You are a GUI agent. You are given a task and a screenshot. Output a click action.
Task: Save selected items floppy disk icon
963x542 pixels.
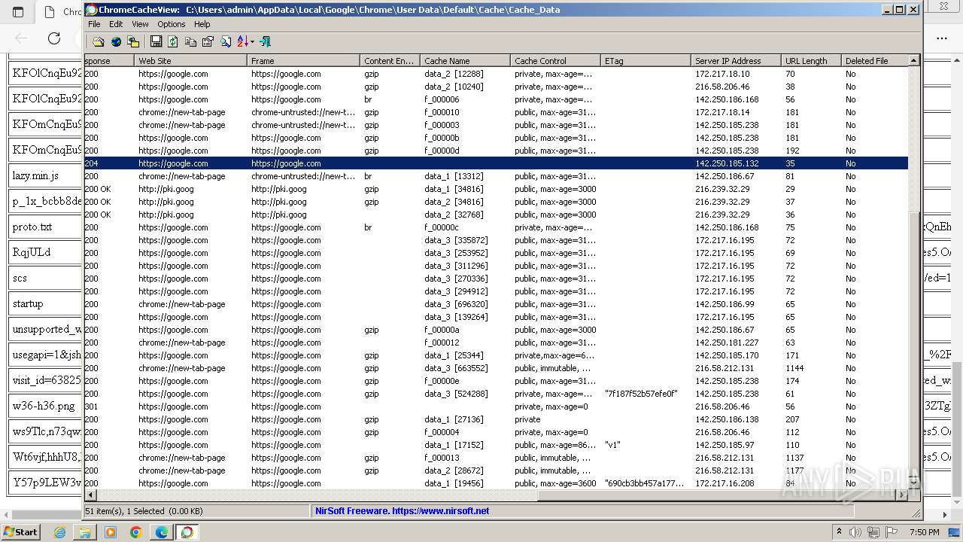click(156, 41)
